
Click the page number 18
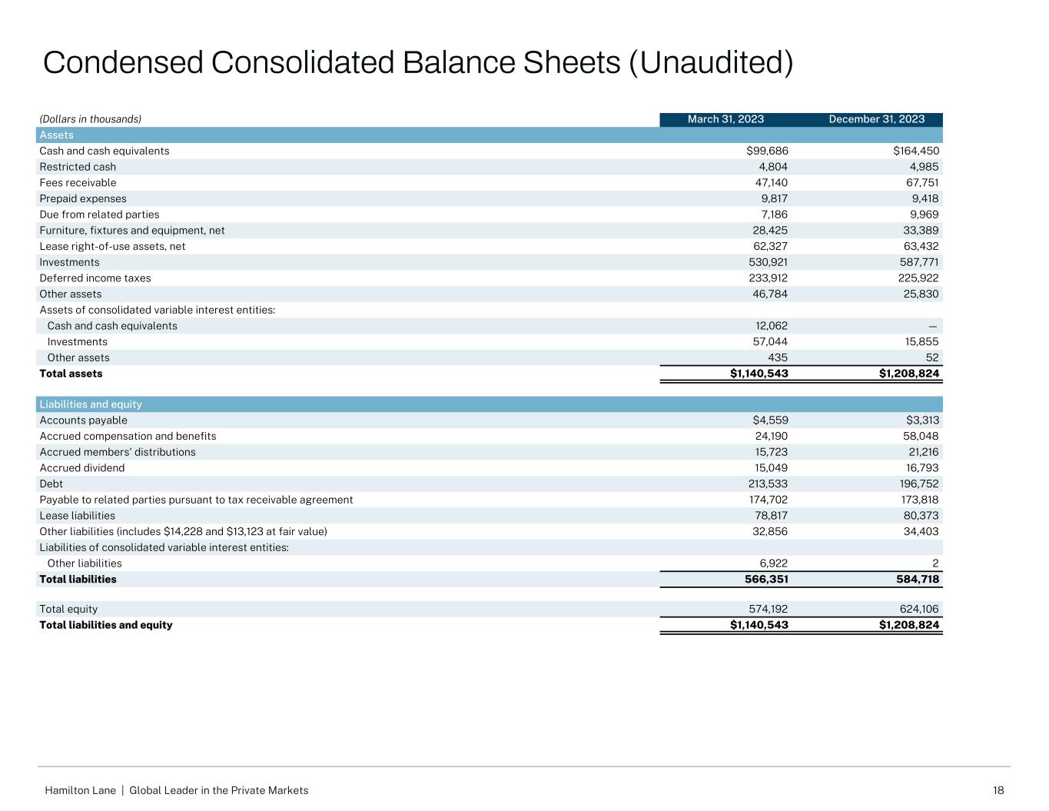(x=998, y=790)
